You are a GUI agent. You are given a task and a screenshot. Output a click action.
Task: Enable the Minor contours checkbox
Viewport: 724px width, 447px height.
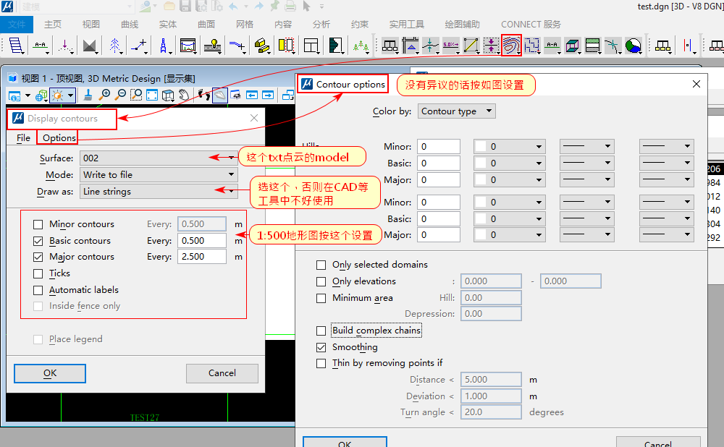pyautogui.click(x=38, y=224)
